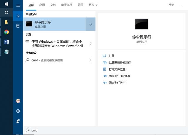188x135 pixels.
Task: Click the 设置 heading
Action: [x=28, y=34]
